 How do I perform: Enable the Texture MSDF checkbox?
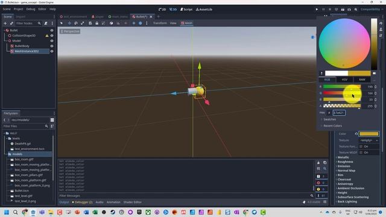[361, 153]
